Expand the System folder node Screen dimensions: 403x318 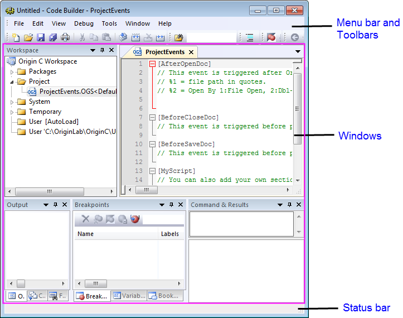[12, 102]
